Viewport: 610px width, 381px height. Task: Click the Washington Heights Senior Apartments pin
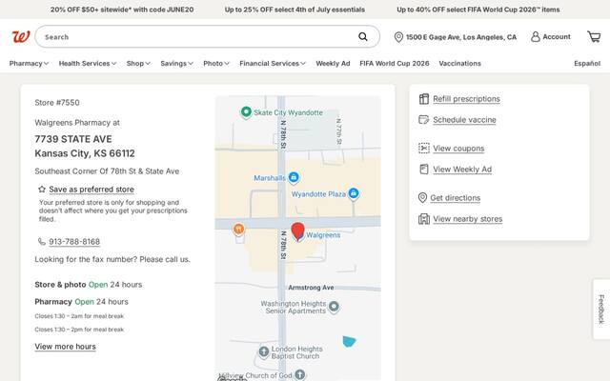click(x=334, y=307)
